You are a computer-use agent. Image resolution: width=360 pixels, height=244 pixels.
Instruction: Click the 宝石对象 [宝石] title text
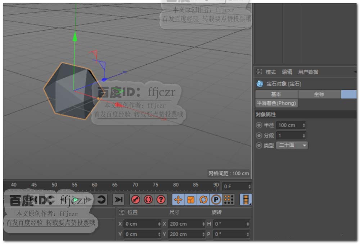(x=284, y=84)
